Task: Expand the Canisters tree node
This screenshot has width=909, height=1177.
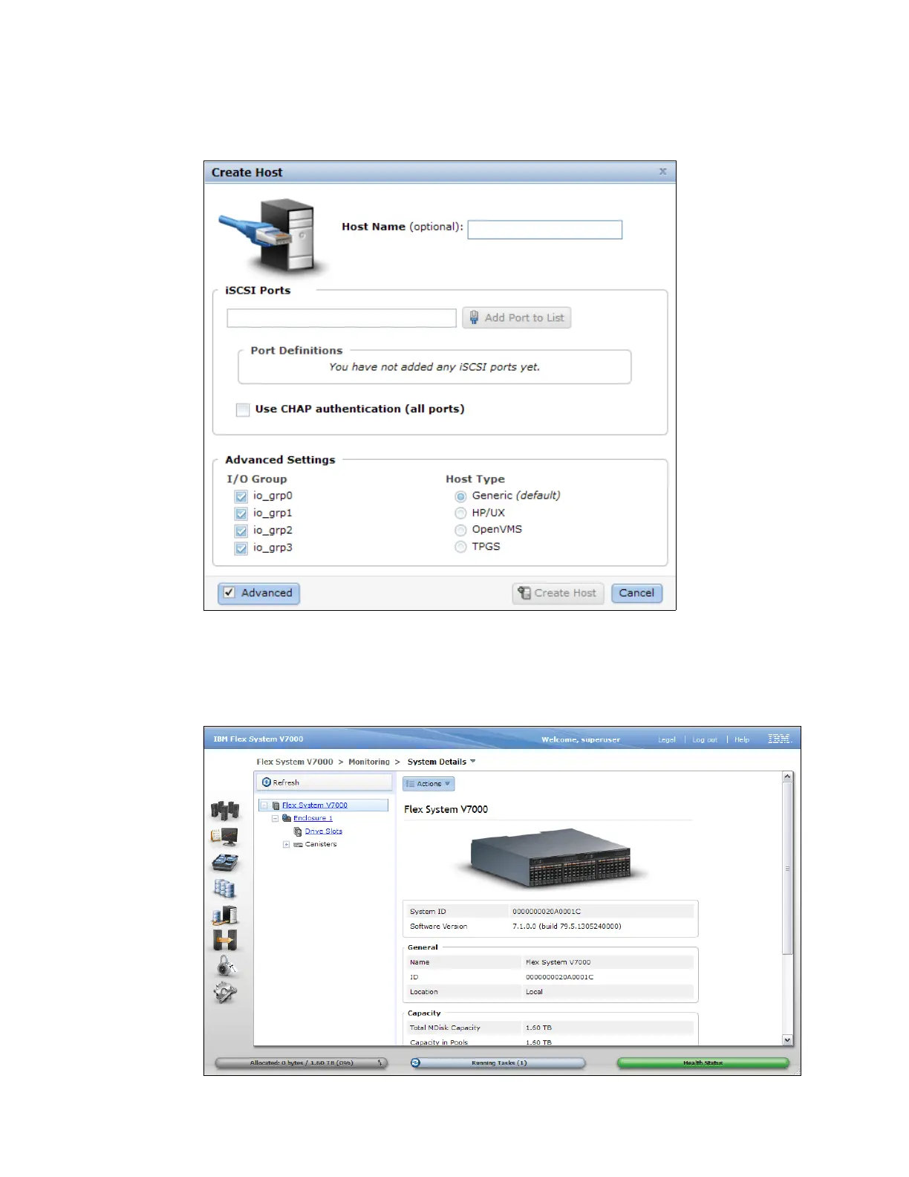Action: pos(286,845)
